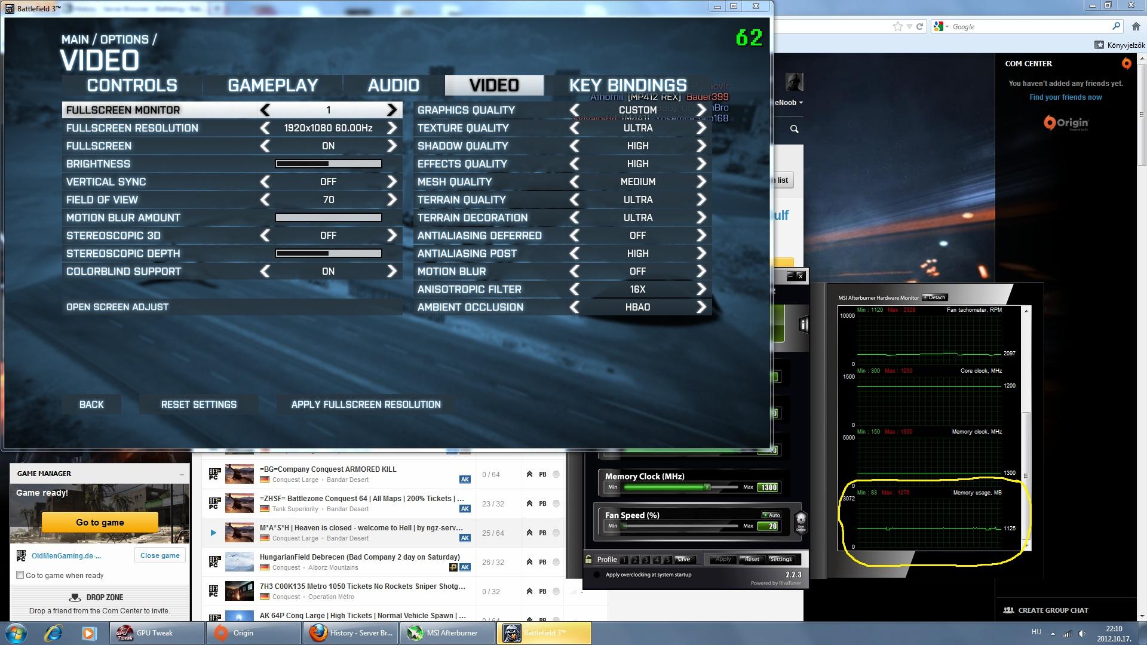Adjust the Brightness slider
The image size is (1147, 645).
(x=328, y=164)
